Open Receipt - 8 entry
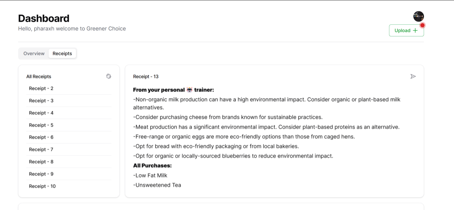454x210 pixels. coord(41,162)
